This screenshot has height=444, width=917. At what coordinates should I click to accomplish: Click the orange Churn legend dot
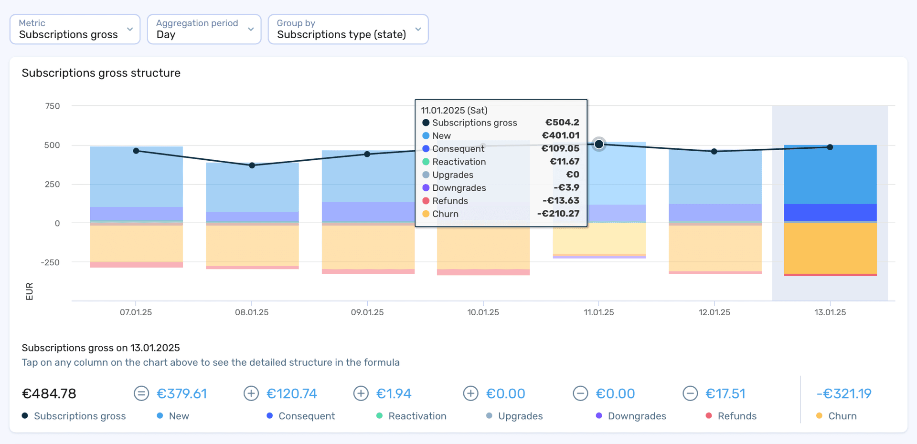coord(820,415)
